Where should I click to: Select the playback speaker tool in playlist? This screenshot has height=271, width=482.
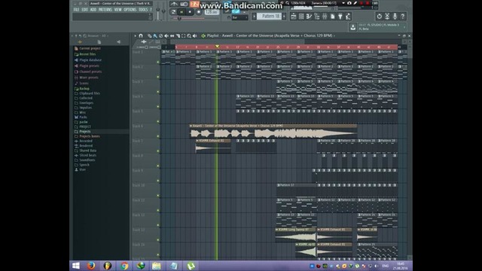194,36
